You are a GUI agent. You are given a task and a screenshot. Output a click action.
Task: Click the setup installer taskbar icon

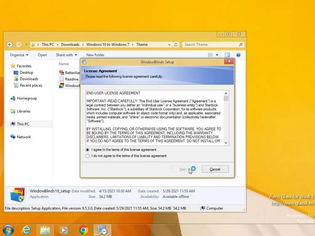coord(102,230)
